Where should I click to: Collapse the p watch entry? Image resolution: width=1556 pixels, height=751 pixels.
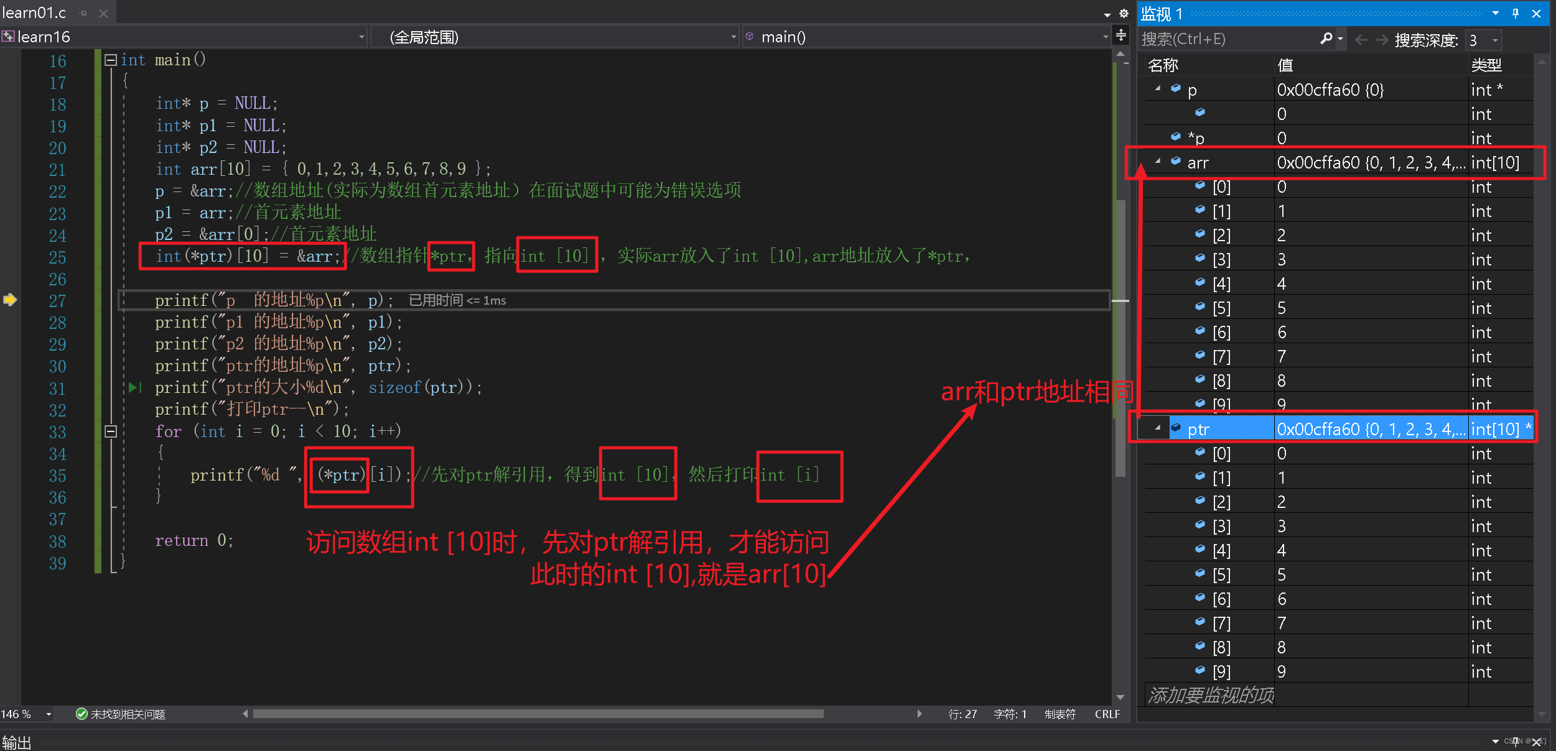[1158, 89]
